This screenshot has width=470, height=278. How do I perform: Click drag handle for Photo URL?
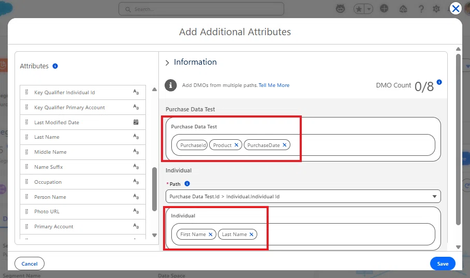pos(27,211)
